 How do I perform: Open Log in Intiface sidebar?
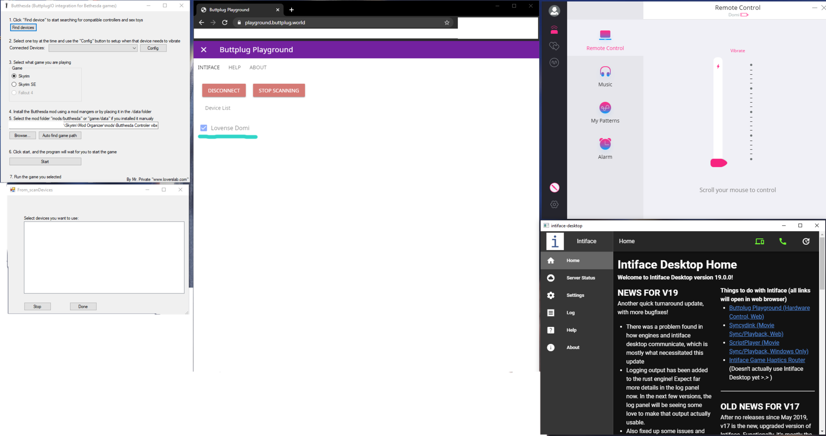(x=576, y=313)
